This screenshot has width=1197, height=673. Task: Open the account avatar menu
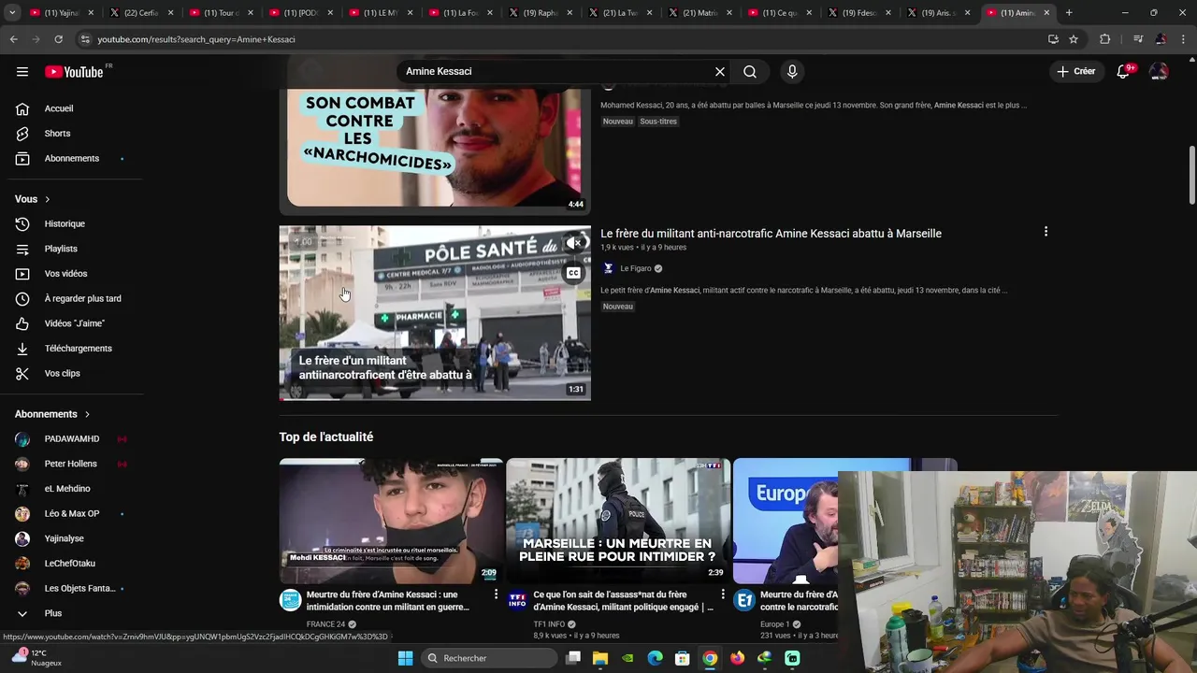(x=1159, y=72)
